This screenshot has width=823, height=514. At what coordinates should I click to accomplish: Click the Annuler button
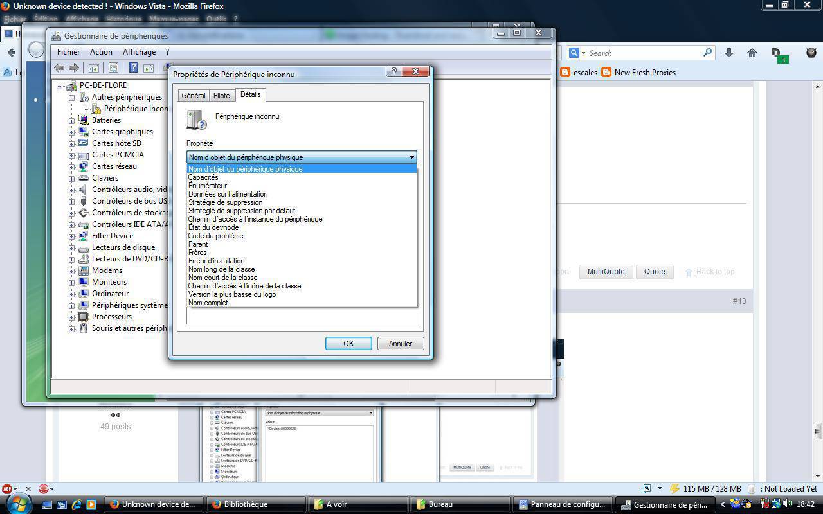pyautogui.click(x=400, y=344)
